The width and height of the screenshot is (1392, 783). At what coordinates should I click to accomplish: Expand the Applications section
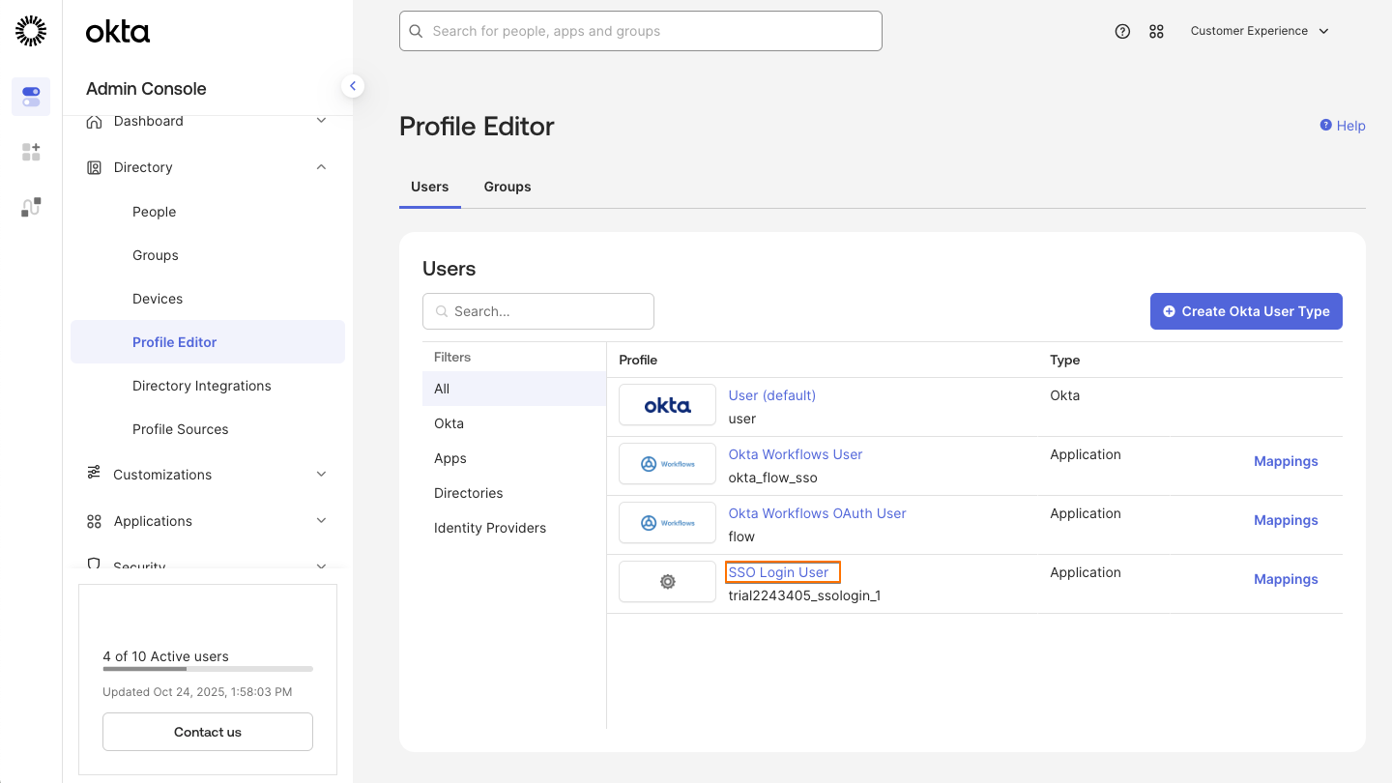(321, 520)
